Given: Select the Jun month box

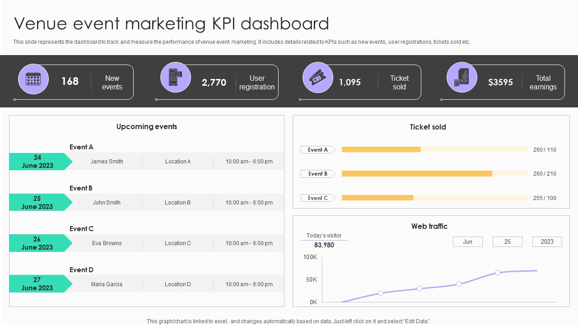Looking at the screenshot, I should coord(468,241).
